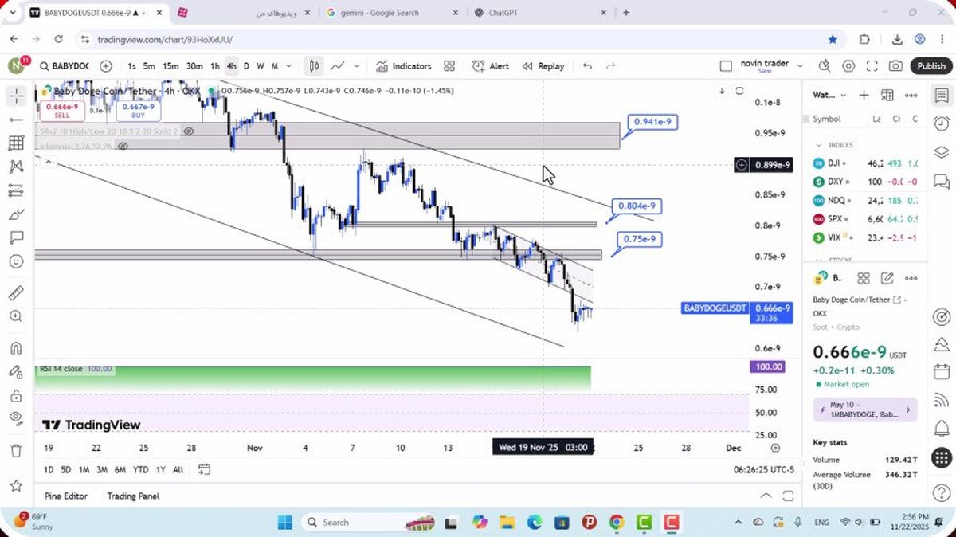Toggle visibility of SRv2 indicator
Image resolution: width=956 pixels, height=537 pixels.
[x=189, y=131]
